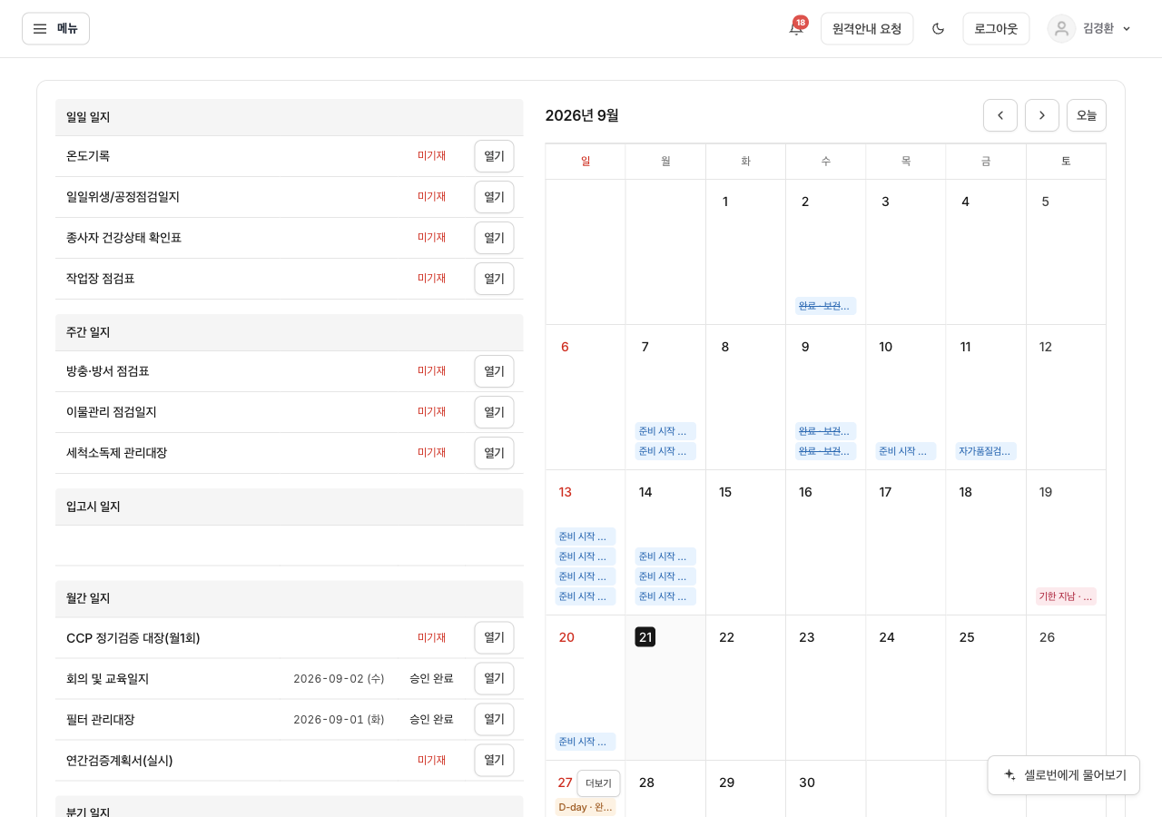Click the 승인 완료 status for 필터 관리대장
This screenshot has width=1162, height=817.
point(431,719)
